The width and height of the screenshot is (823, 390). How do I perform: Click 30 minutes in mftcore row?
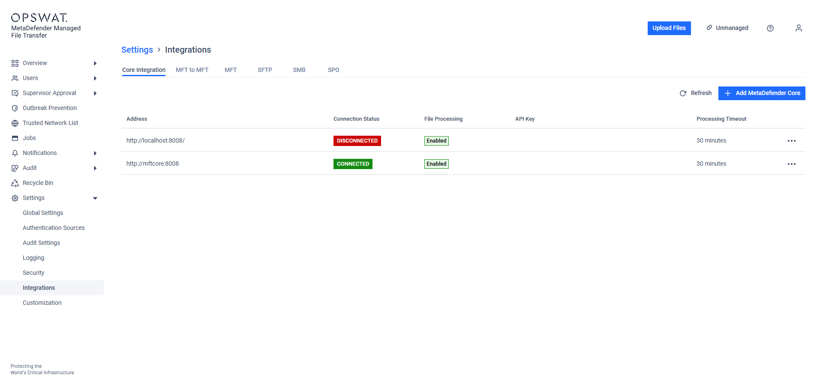(x=711, y=164)
